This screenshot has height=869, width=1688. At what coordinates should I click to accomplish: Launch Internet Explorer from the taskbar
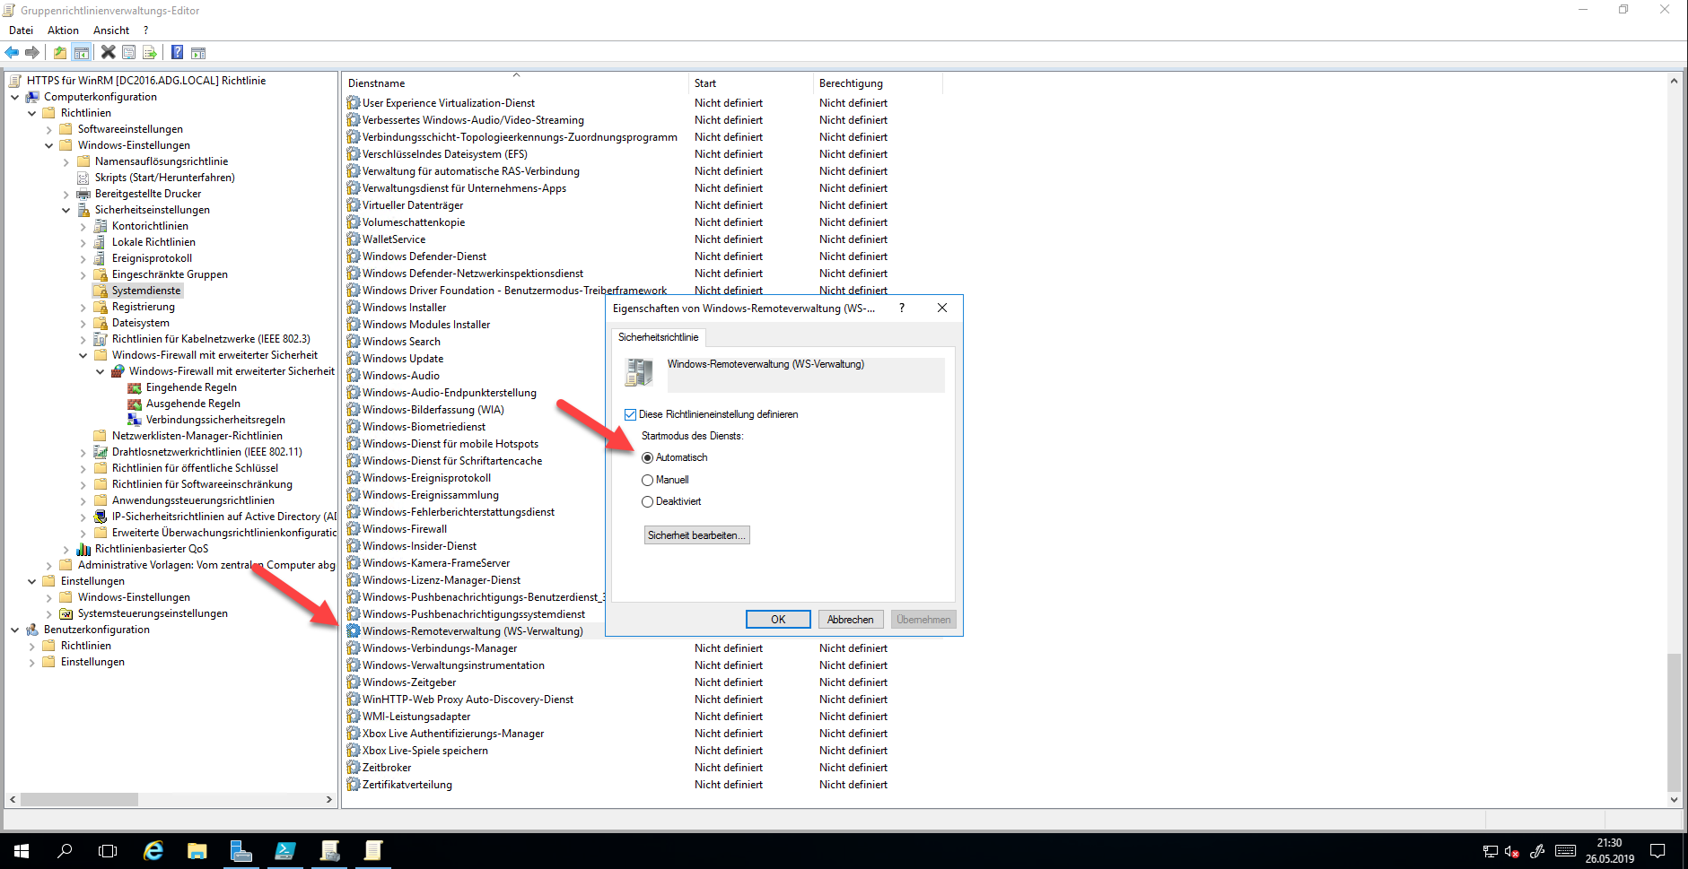pyautogui.click(x=153, y=850)
